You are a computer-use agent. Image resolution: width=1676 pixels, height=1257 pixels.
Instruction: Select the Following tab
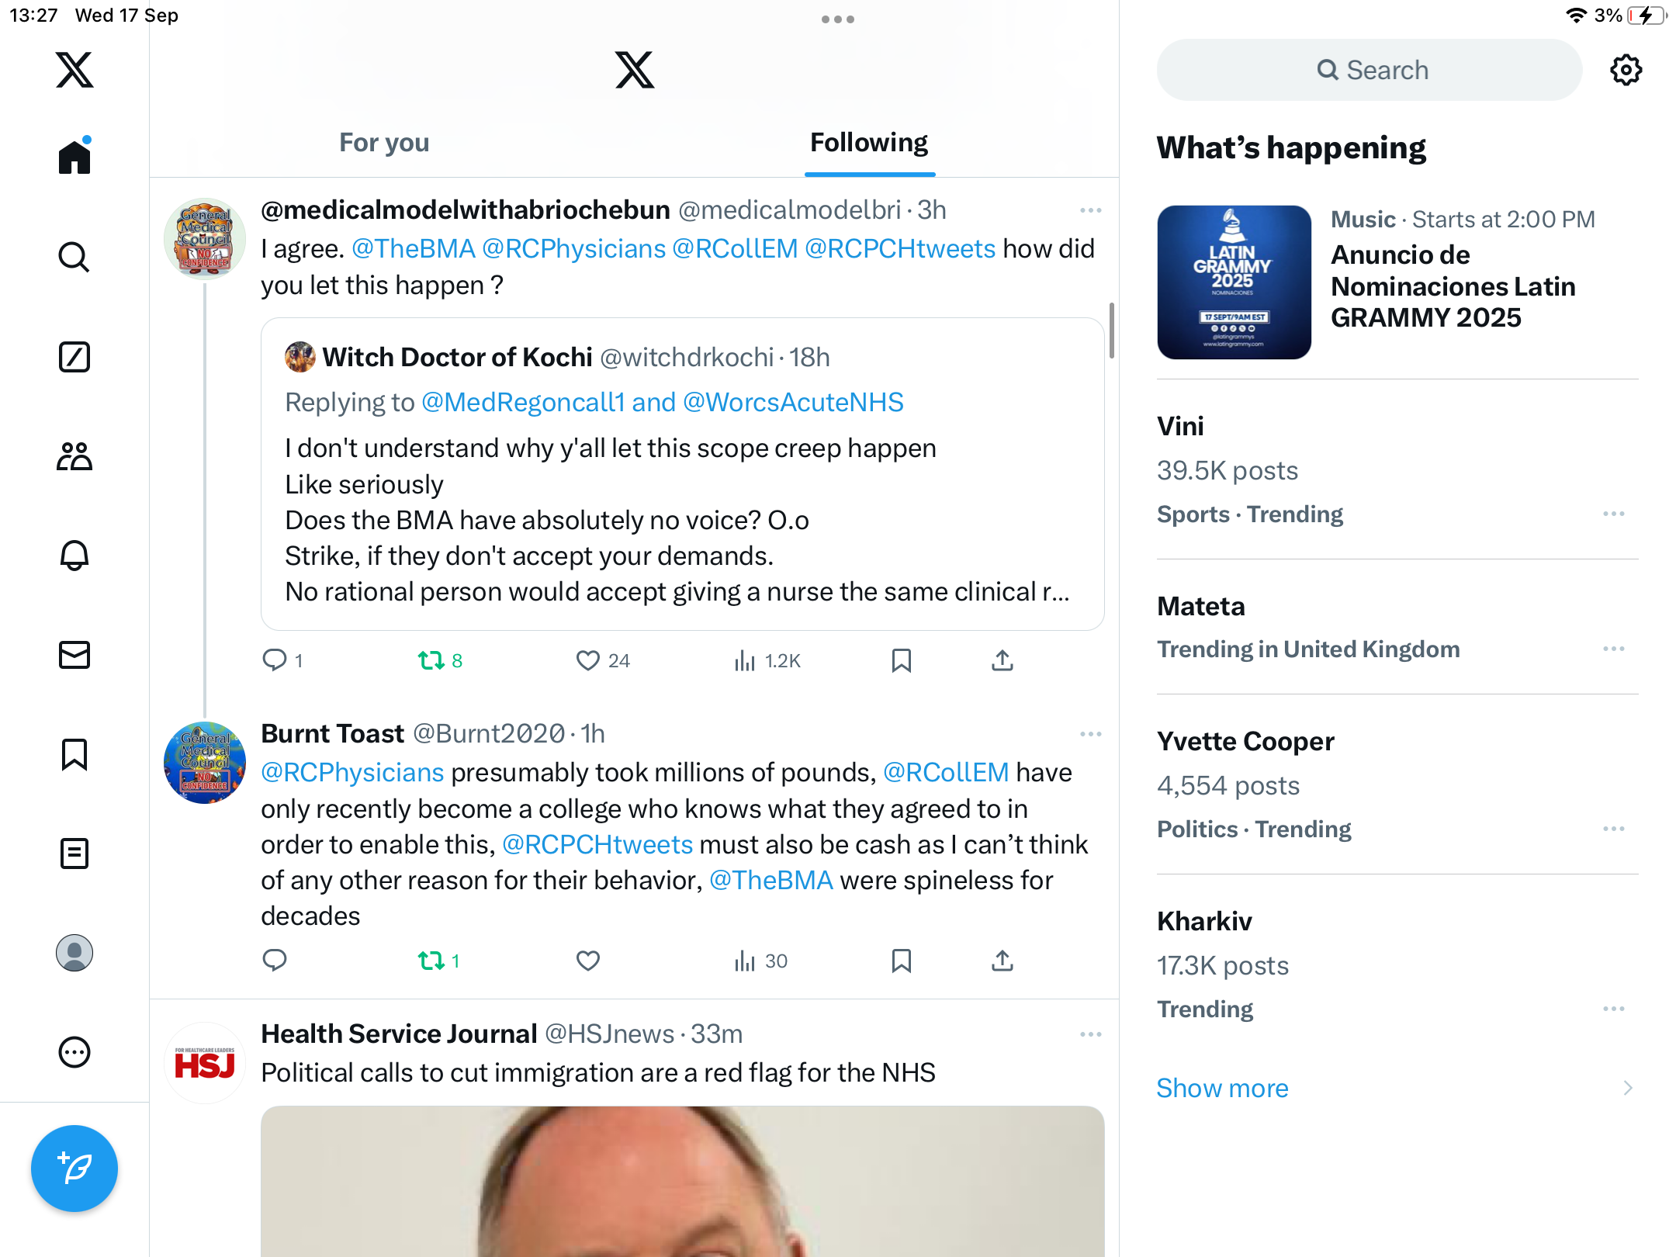(869, 143)
